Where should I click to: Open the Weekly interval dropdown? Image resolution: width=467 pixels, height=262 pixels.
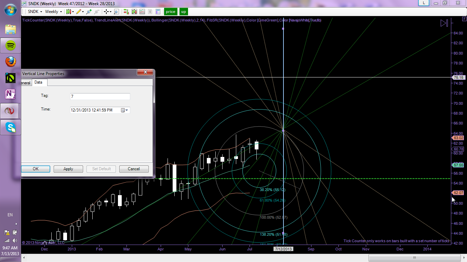tap(54, 12)
